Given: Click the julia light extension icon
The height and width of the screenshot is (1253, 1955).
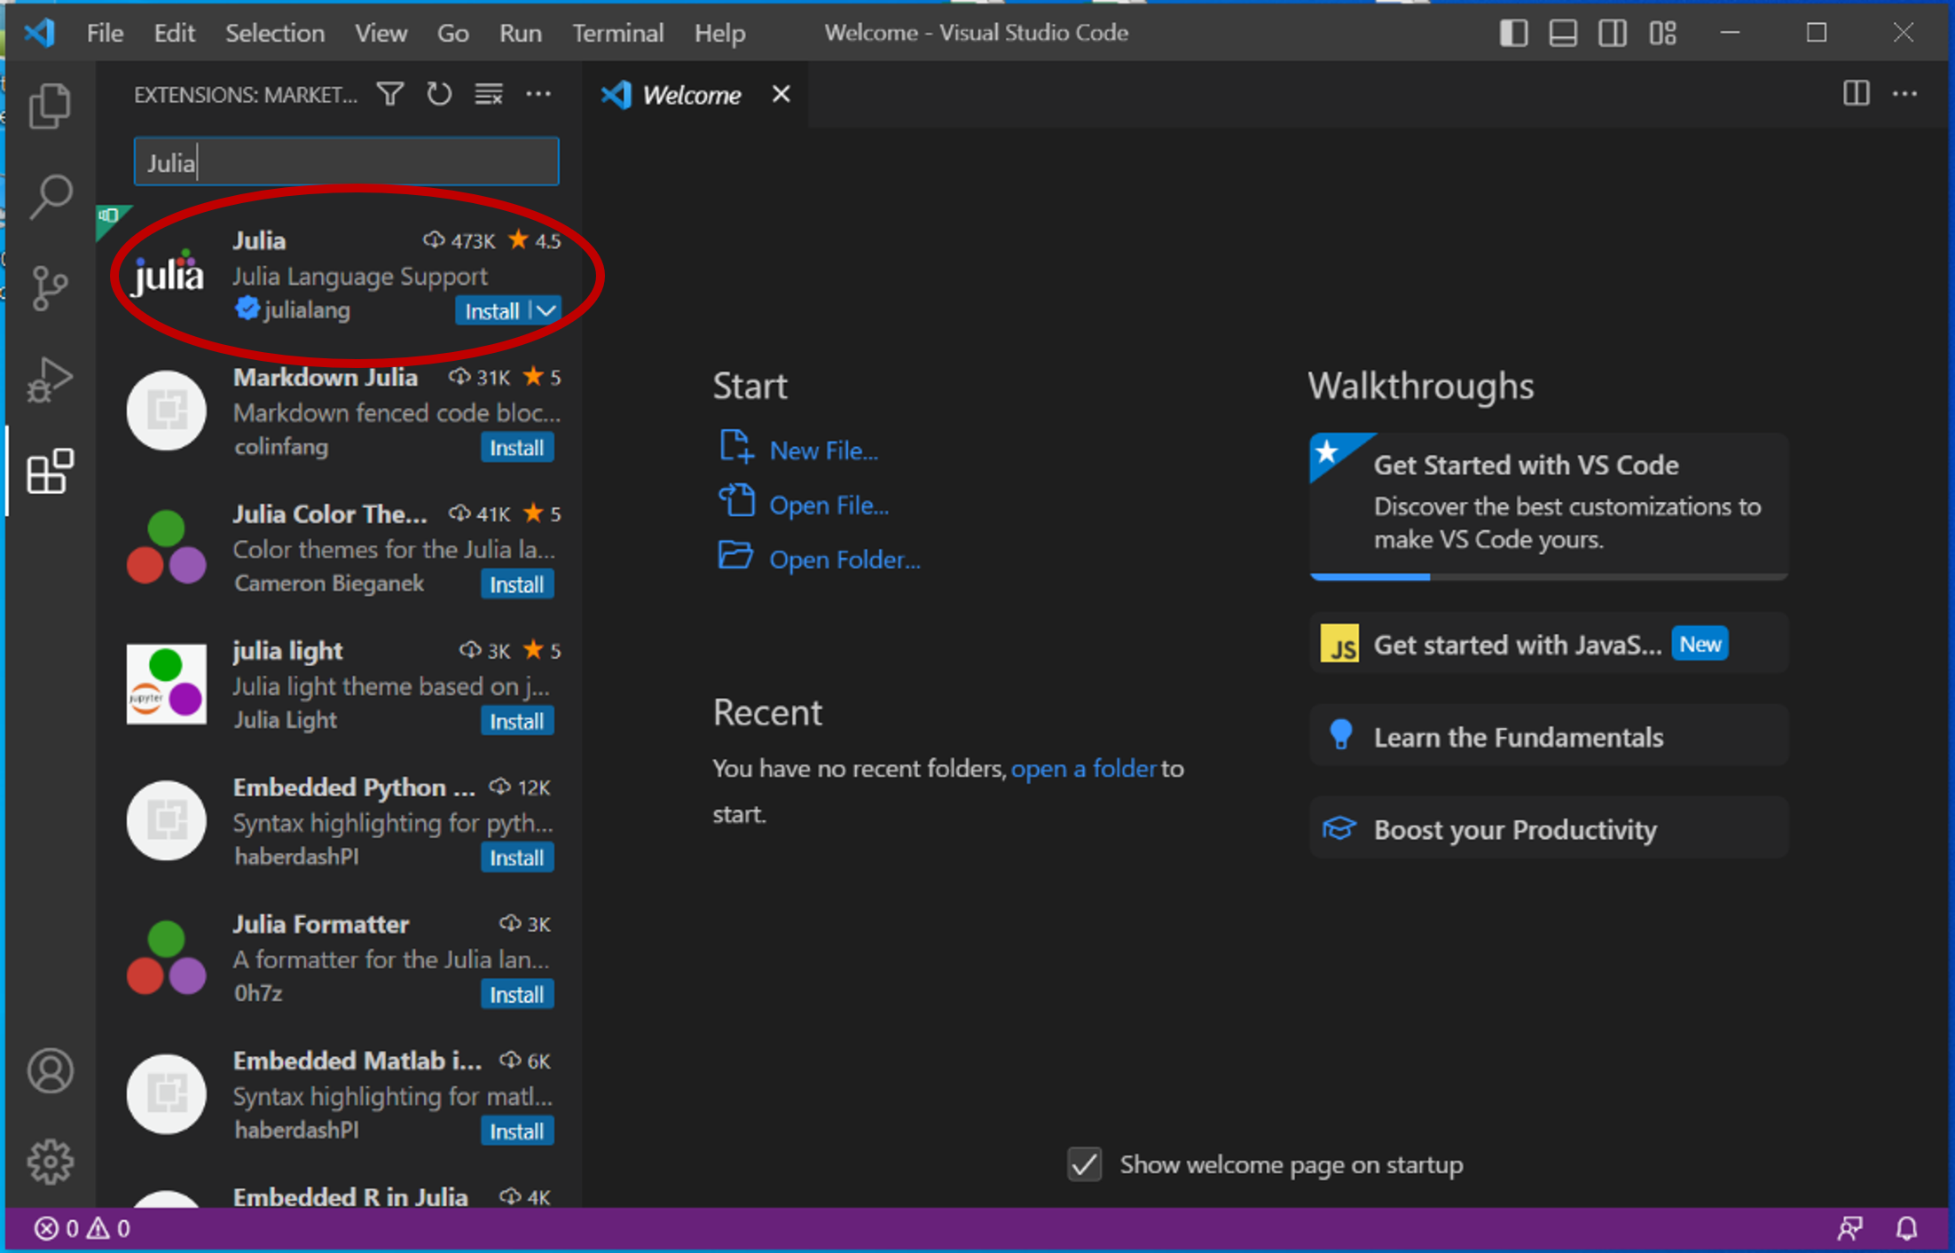Looking at the screenshot, I should point(167,684).
